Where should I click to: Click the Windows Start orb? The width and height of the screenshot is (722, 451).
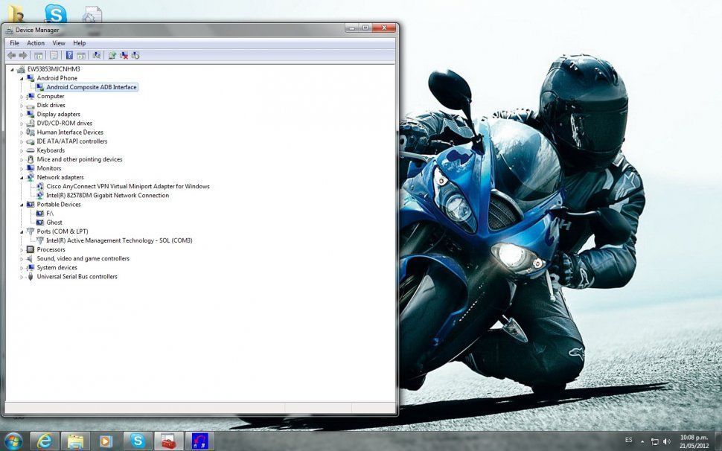pyautogui.click(x=13, y=441)
